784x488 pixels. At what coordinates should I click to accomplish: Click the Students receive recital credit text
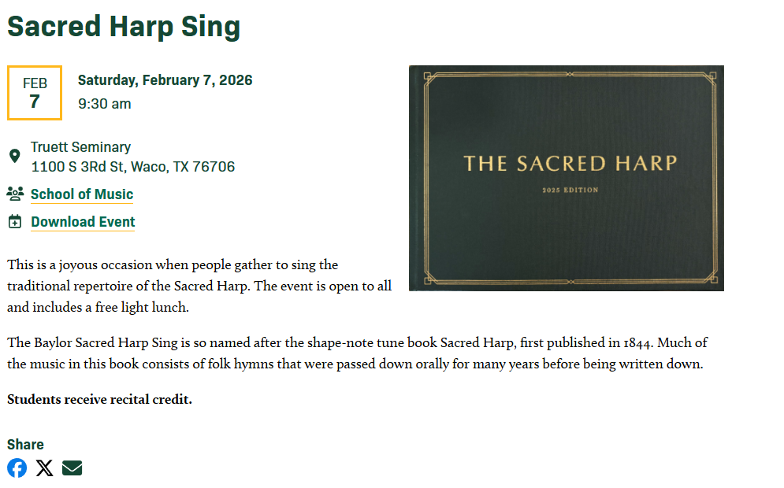99,400
